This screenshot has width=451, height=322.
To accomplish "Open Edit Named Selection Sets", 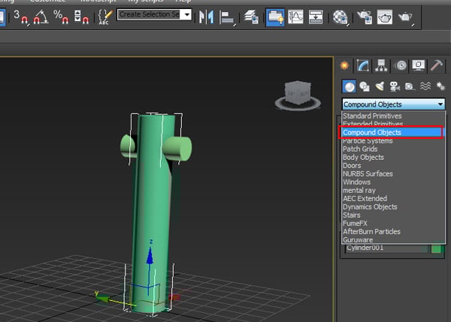I will click(105, 17).
